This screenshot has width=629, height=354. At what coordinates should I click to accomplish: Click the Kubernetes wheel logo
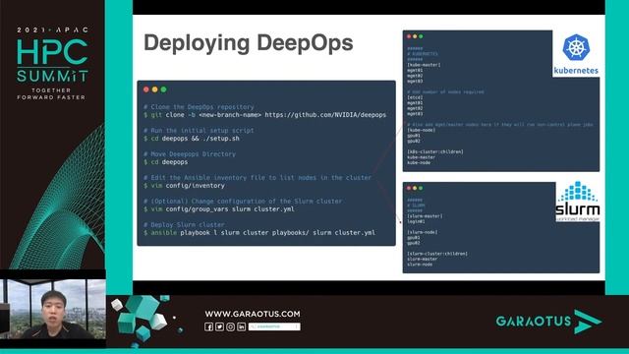(576, 47)
